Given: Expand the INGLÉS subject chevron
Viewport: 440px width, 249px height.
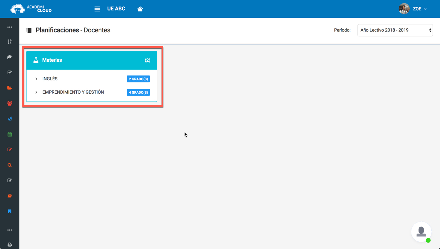Looking at the screenshot, I should tap(36, 79).
